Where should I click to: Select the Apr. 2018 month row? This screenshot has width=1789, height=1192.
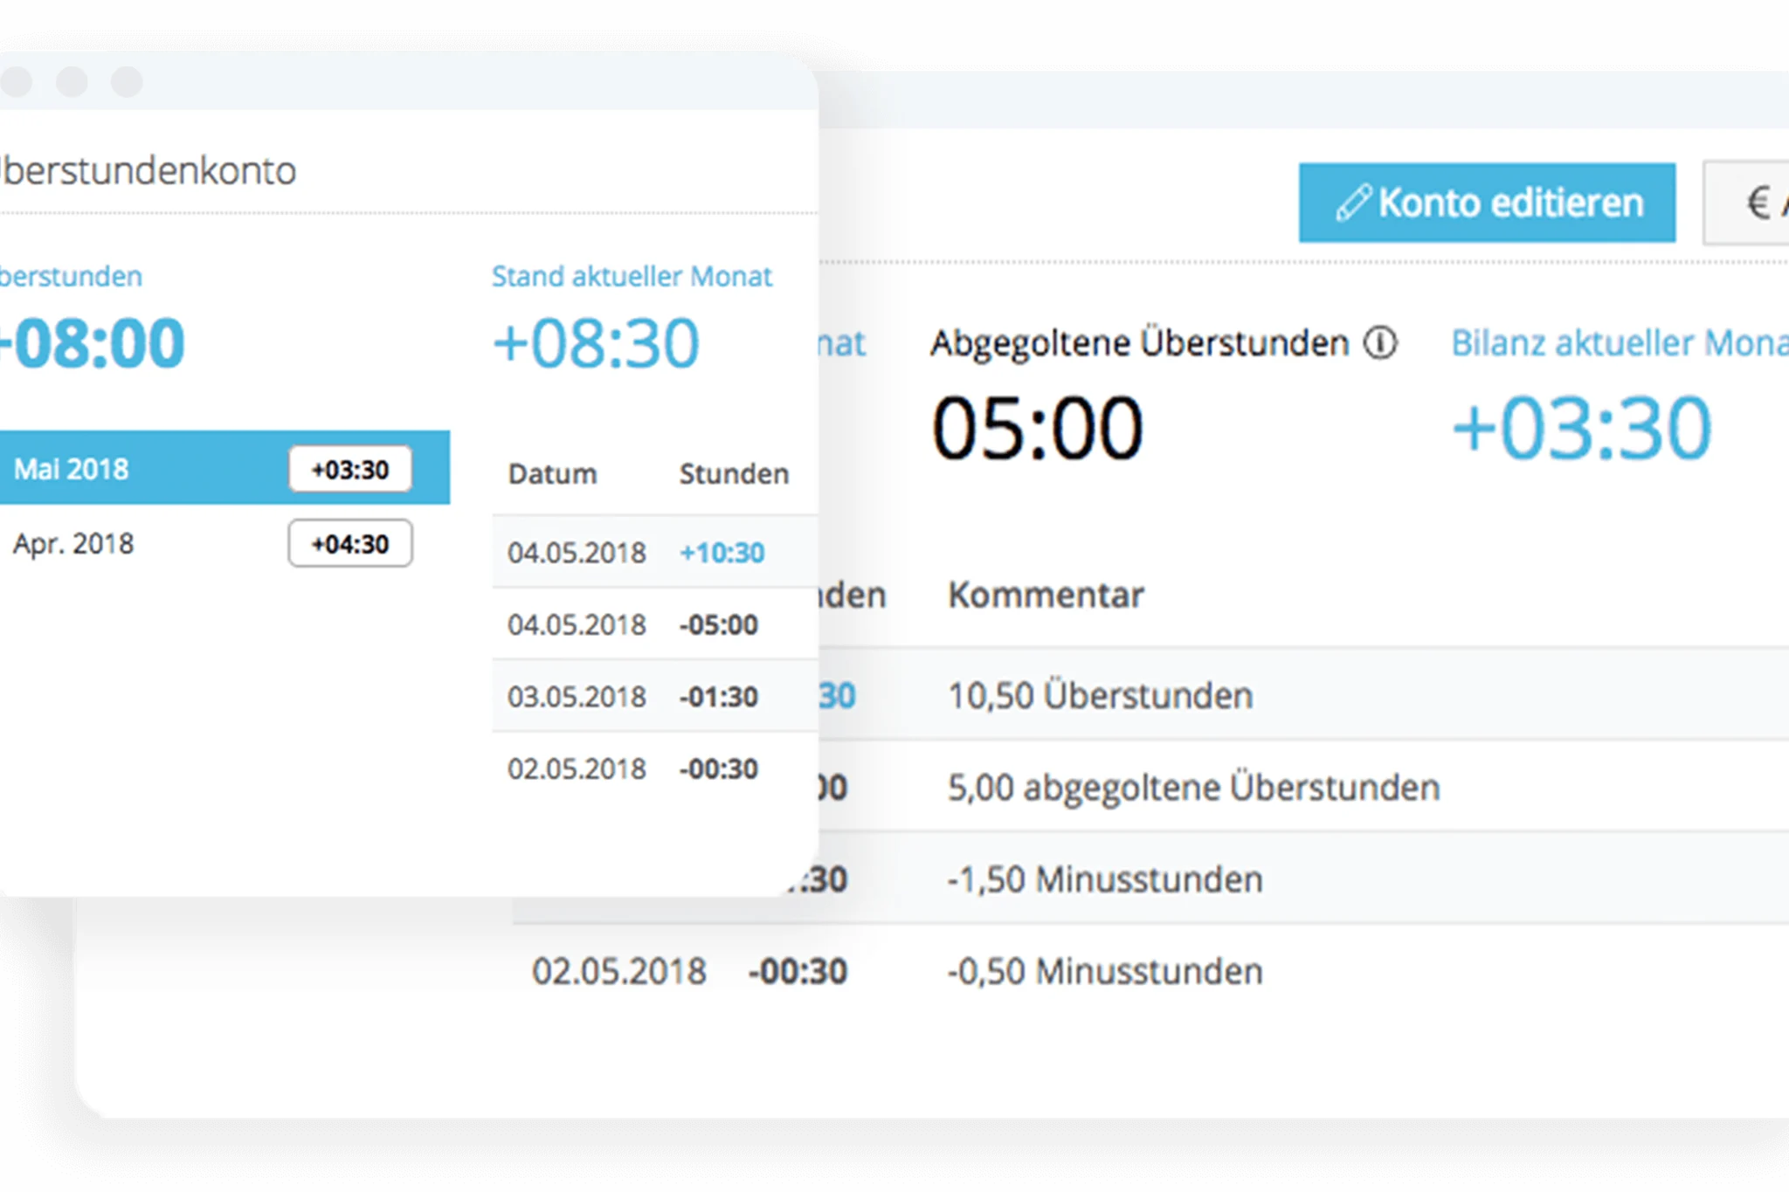tap(224, 543)
